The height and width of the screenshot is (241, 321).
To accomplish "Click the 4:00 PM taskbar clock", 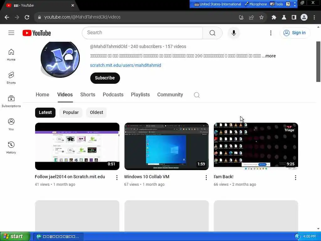I will [309, 237].
